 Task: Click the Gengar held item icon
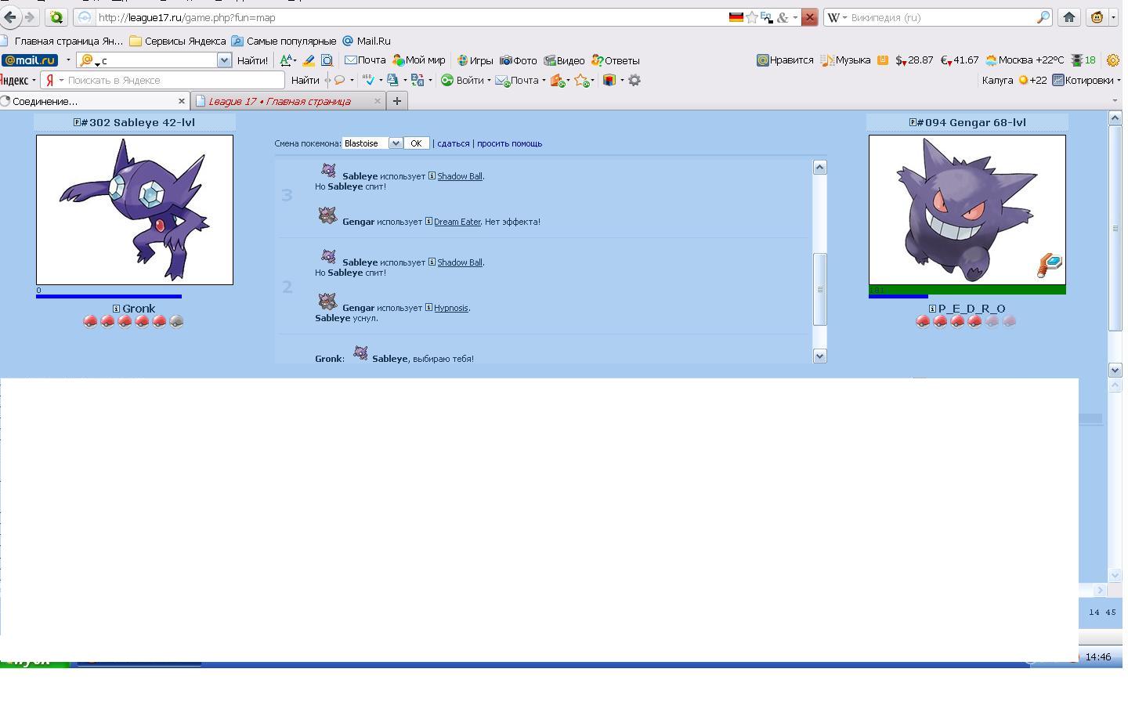pyautogui.click(x=1050, y=265)
